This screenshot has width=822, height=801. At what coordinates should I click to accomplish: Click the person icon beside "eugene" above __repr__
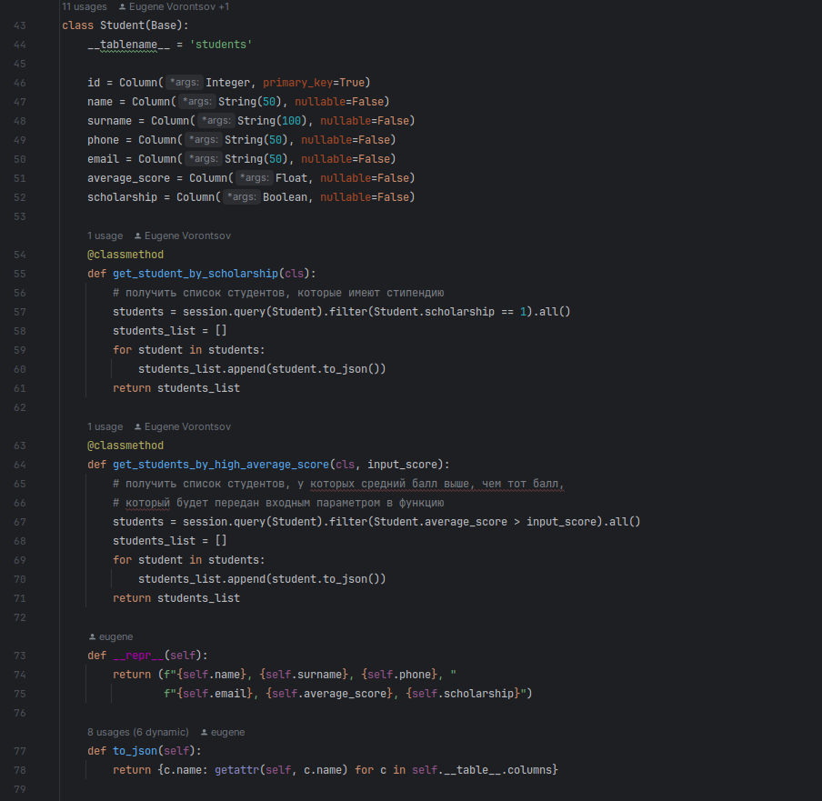(92, 636)
